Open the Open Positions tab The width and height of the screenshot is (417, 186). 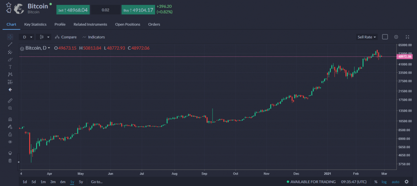coord(127,24)
